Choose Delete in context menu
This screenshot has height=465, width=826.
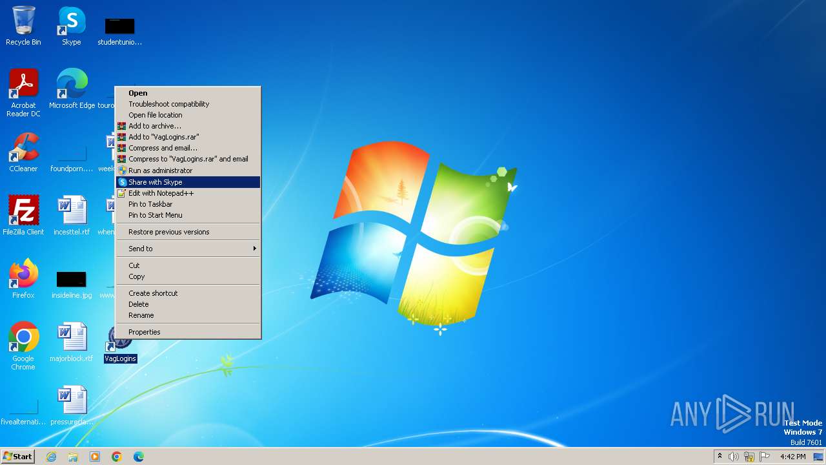tap(188, 304)
